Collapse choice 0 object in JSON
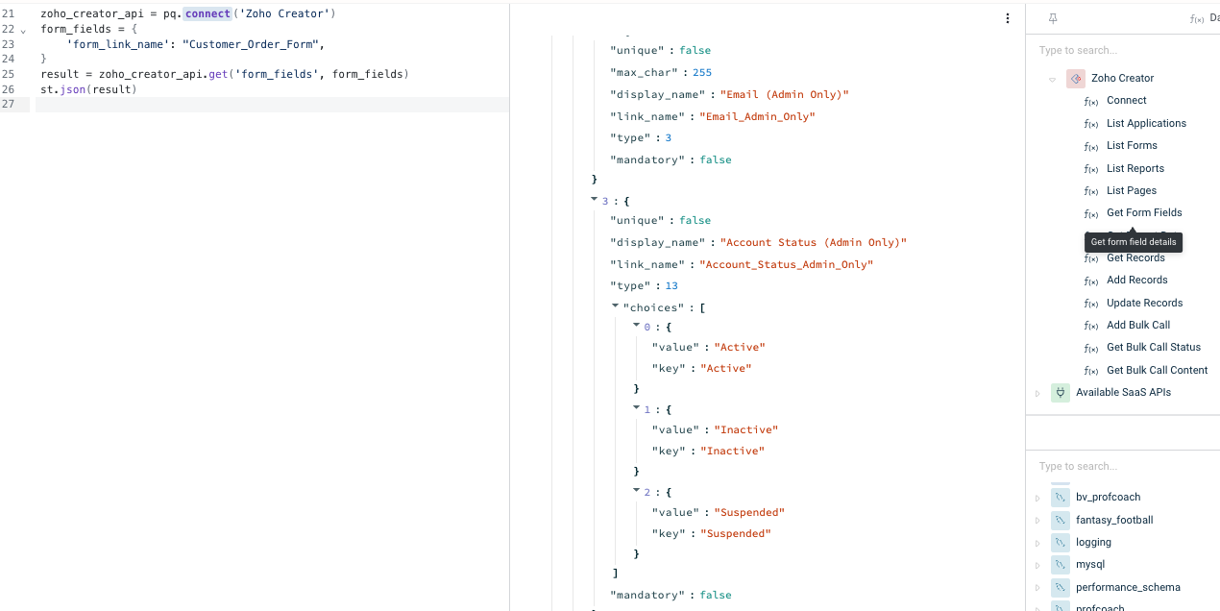Viewport: 1220px width, 611px height. tap(637, 326)
